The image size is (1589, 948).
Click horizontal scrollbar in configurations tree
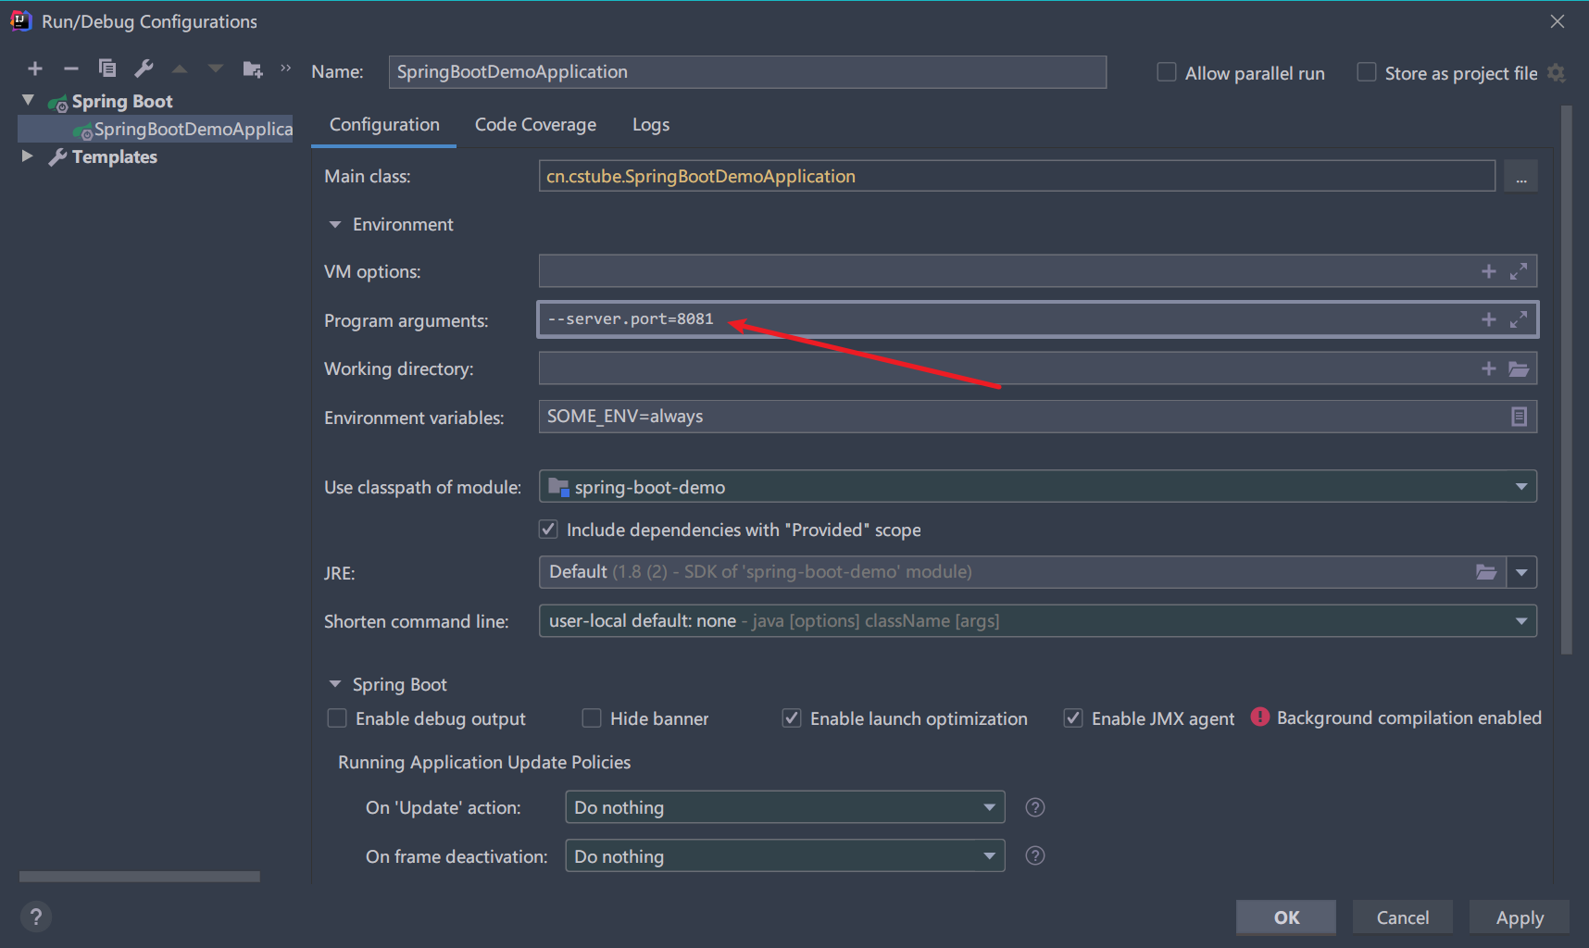point(140,876)
